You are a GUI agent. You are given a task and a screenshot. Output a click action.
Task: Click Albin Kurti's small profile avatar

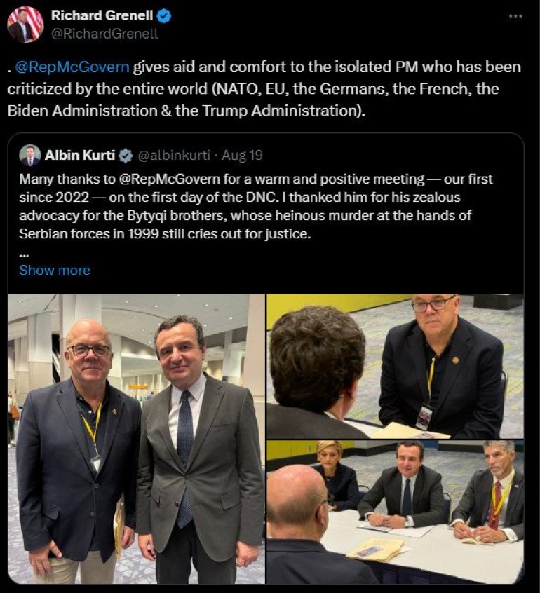tap(30, 155)
